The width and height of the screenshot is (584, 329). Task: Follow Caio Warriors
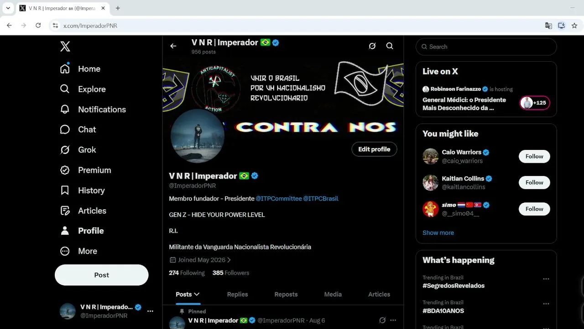534,156
